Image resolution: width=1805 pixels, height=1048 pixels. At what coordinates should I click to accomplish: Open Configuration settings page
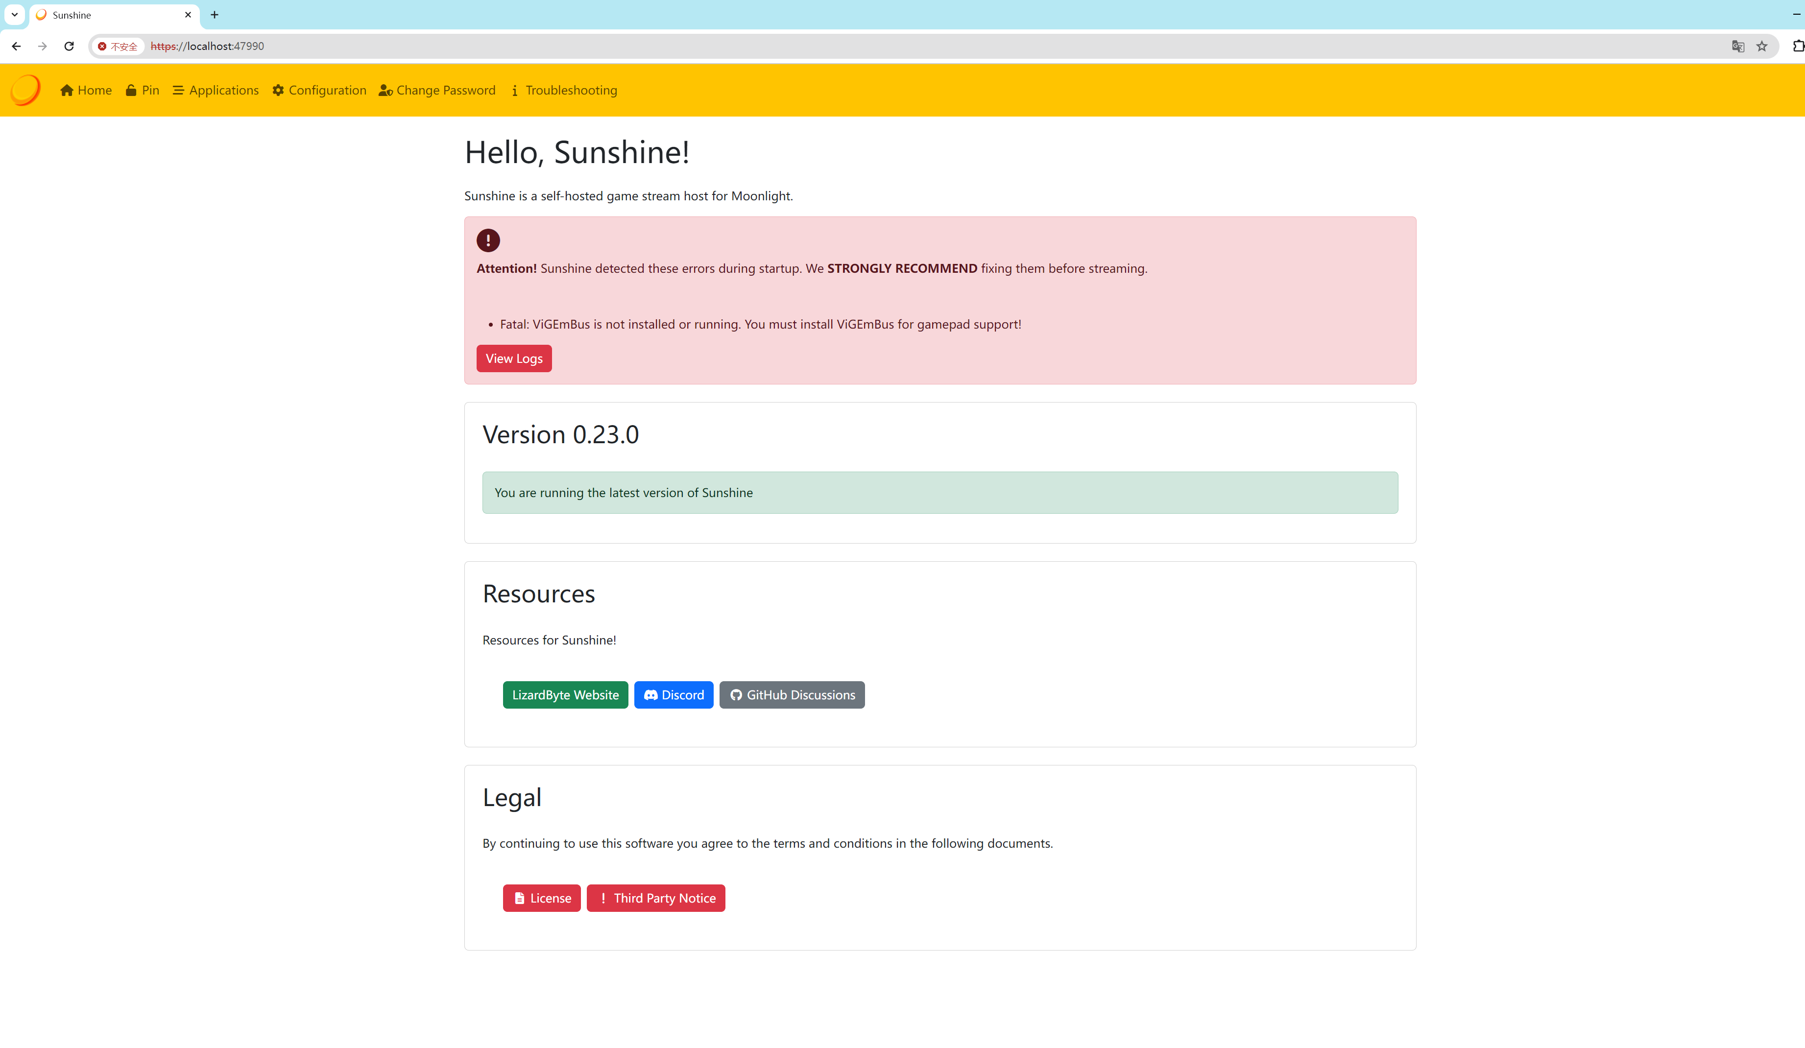319,90
